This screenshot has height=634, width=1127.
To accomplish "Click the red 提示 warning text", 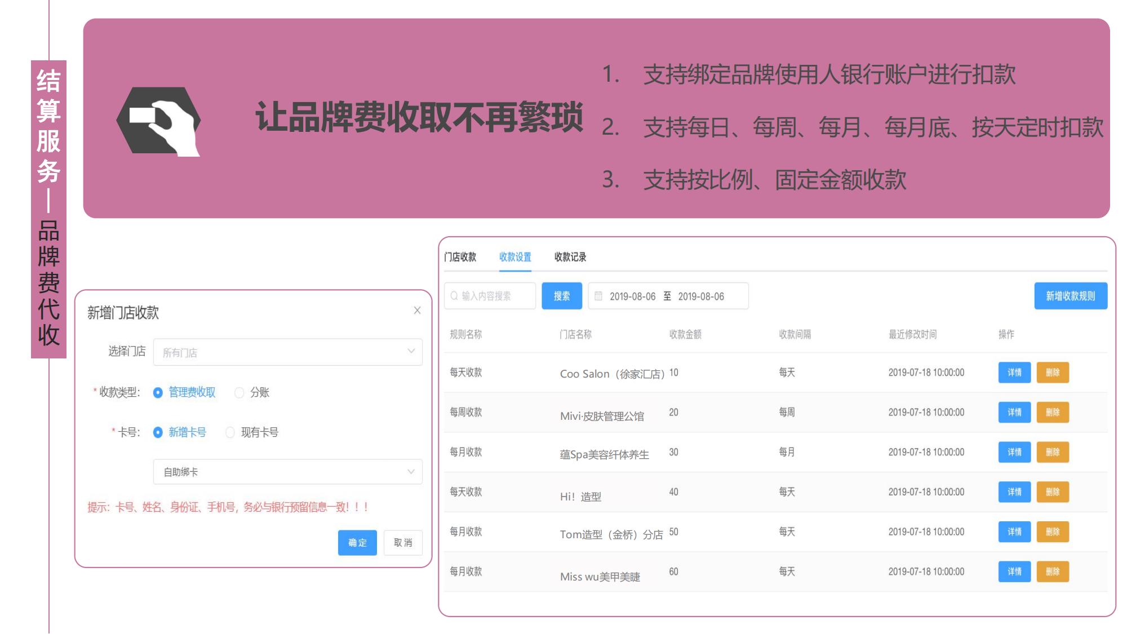I will click(228, 507).
